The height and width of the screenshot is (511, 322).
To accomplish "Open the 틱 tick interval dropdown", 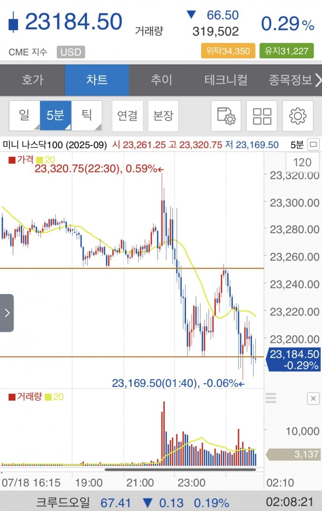I will click(87, 116).
